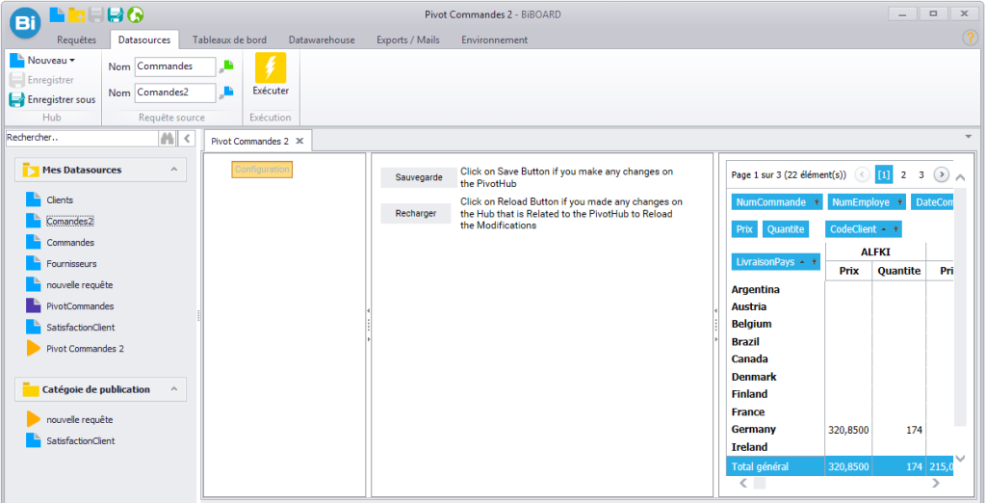986x503 pixels.
Task: Click the teal save-as quick-access icon
Action: 116,14
